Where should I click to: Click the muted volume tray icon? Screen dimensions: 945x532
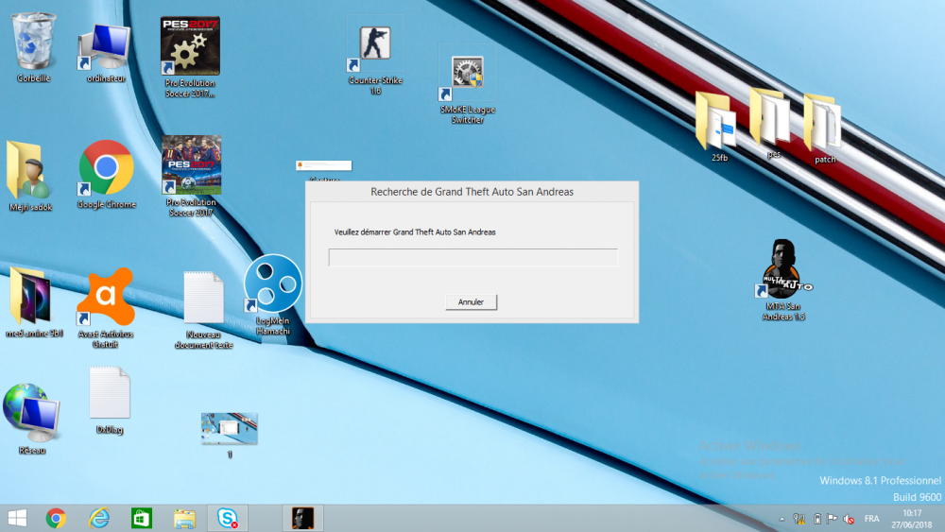coord(849,519)
